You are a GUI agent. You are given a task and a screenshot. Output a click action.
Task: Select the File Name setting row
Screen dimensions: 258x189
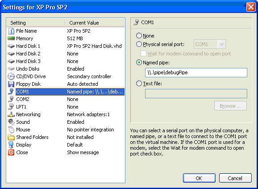[x=66, y=31]
